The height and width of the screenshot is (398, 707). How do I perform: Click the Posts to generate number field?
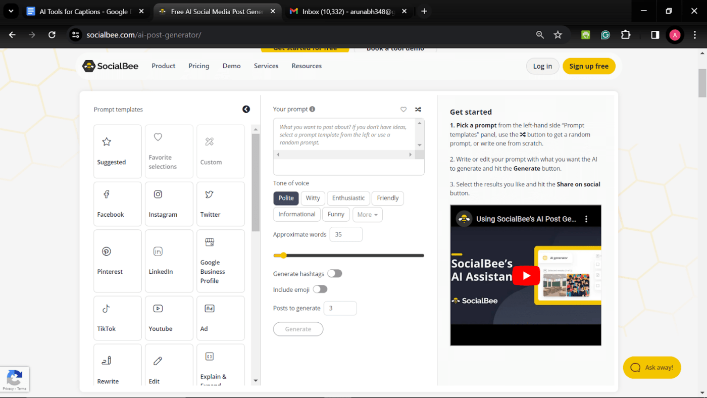click(340, 308)
